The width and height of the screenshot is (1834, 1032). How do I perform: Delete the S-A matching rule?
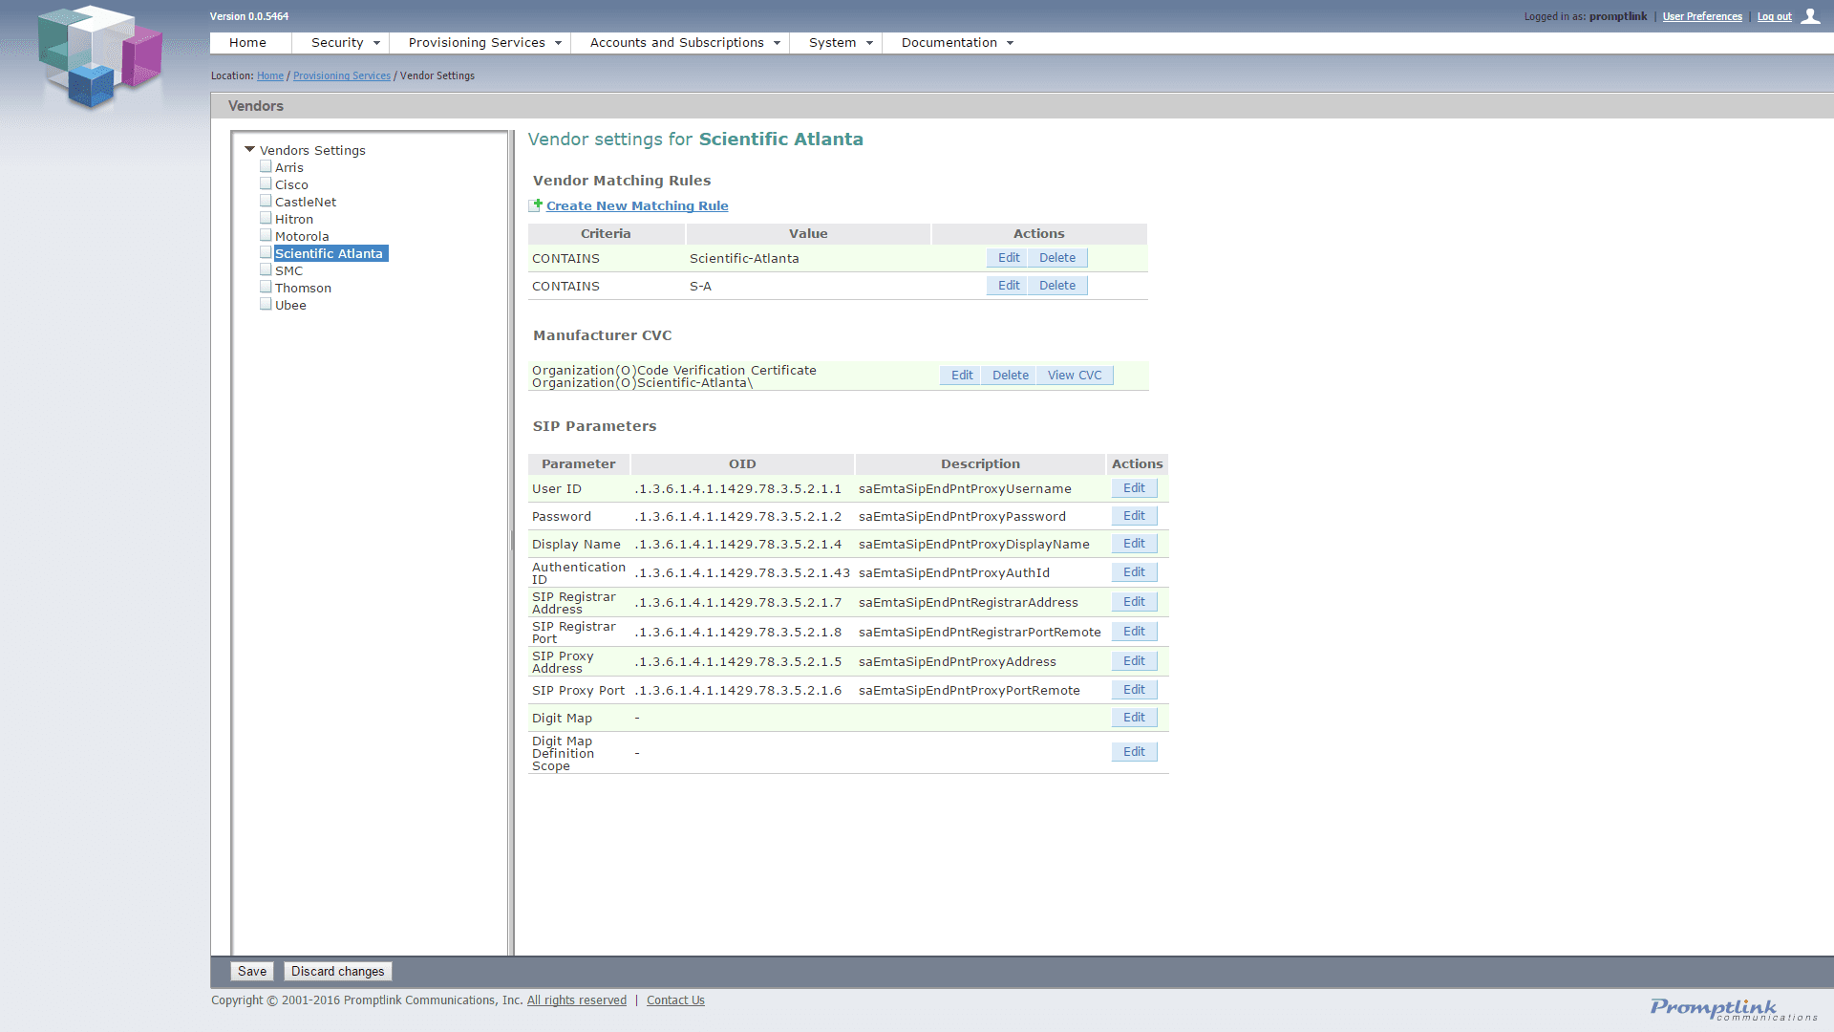coord(1056,286)
